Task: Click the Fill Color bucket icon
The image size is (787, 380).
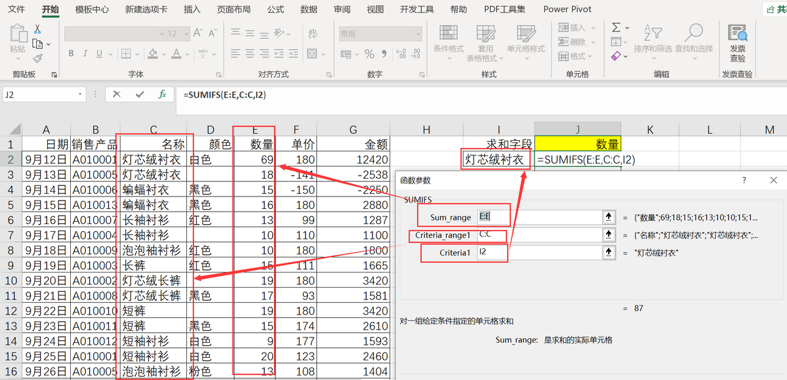Action: click(x=153, y=54)
